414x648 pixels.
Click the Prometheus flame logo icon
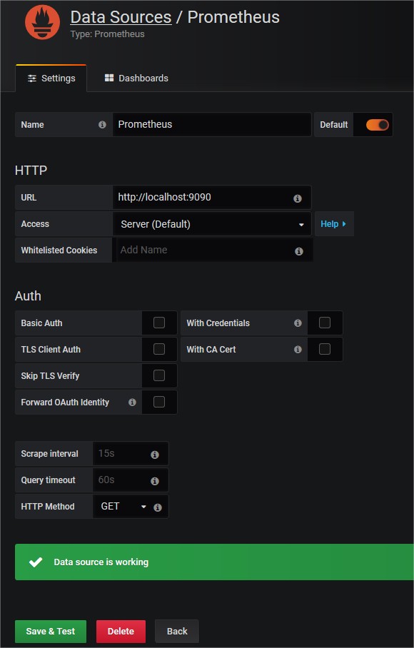[x=42, y=21]
